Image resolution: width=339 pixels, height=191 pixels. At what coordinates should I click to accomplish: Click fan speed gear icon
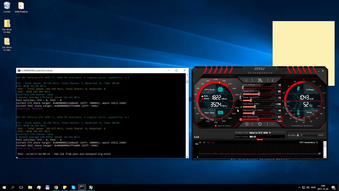pos(241,119)
